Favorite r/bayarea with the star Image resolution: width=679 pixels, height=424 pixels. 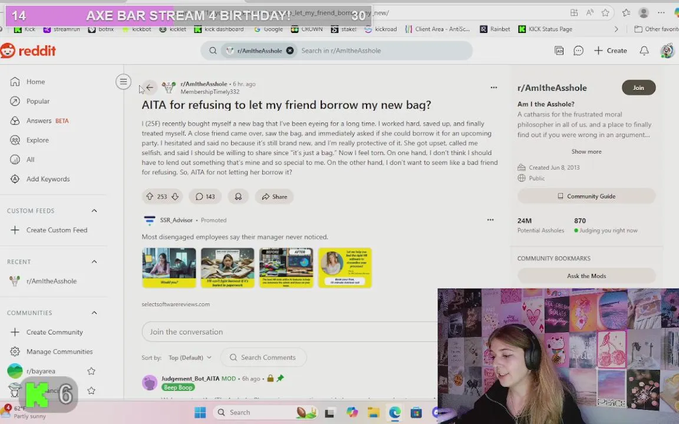pos(91,371)
